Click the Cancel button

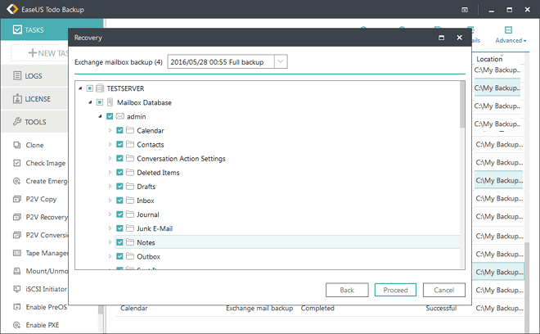coord(444,290)
